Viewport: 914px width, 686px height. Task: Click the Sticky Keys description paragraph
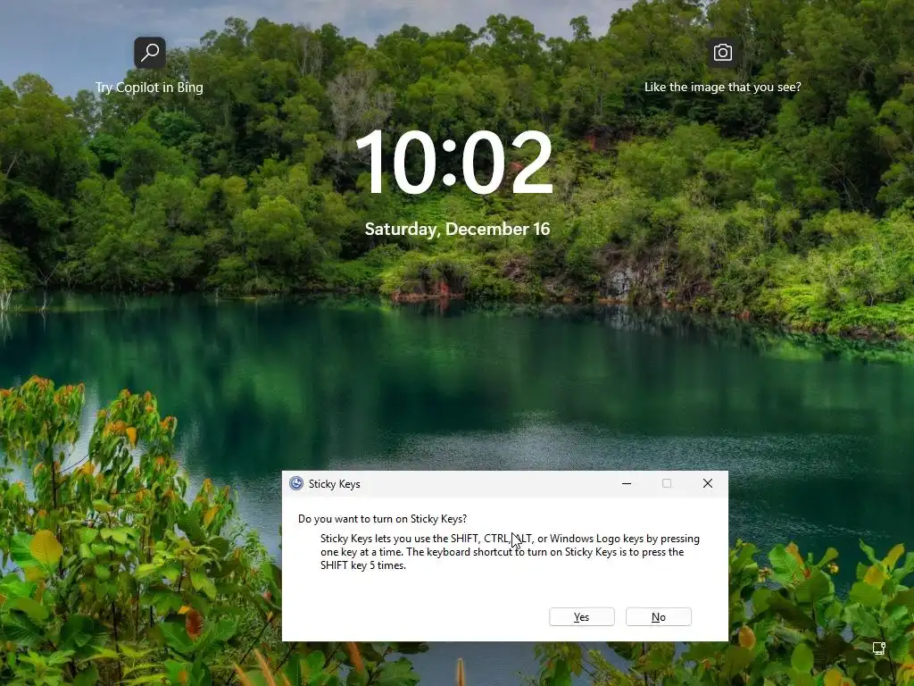510,552
